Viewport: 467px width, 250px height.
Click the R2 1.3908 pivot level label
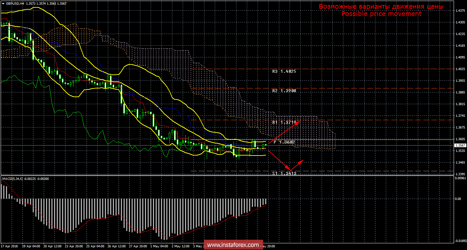(284, 91)
